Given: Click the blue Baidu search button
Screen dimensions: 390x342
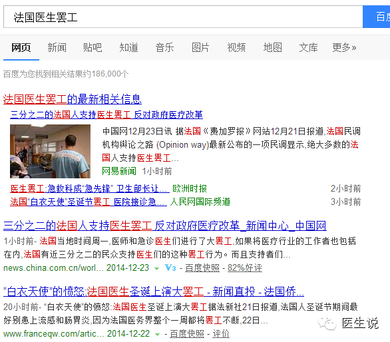Looking at the screenshot, I should click(376, 17).
